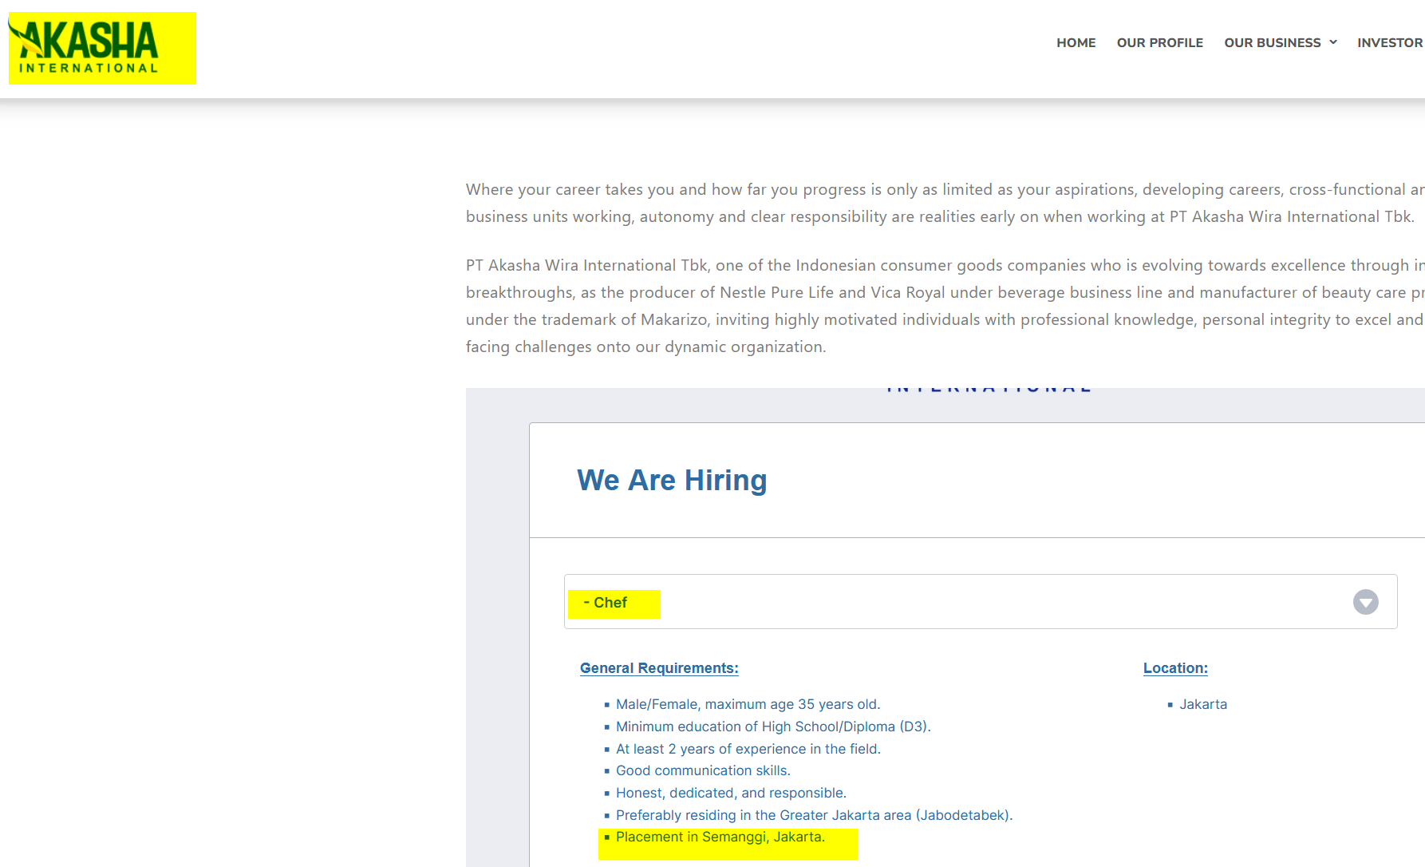The image size is (1425, 867).
Task: Click the 'Location:' heading
Action: click(x=1175, y=668)
